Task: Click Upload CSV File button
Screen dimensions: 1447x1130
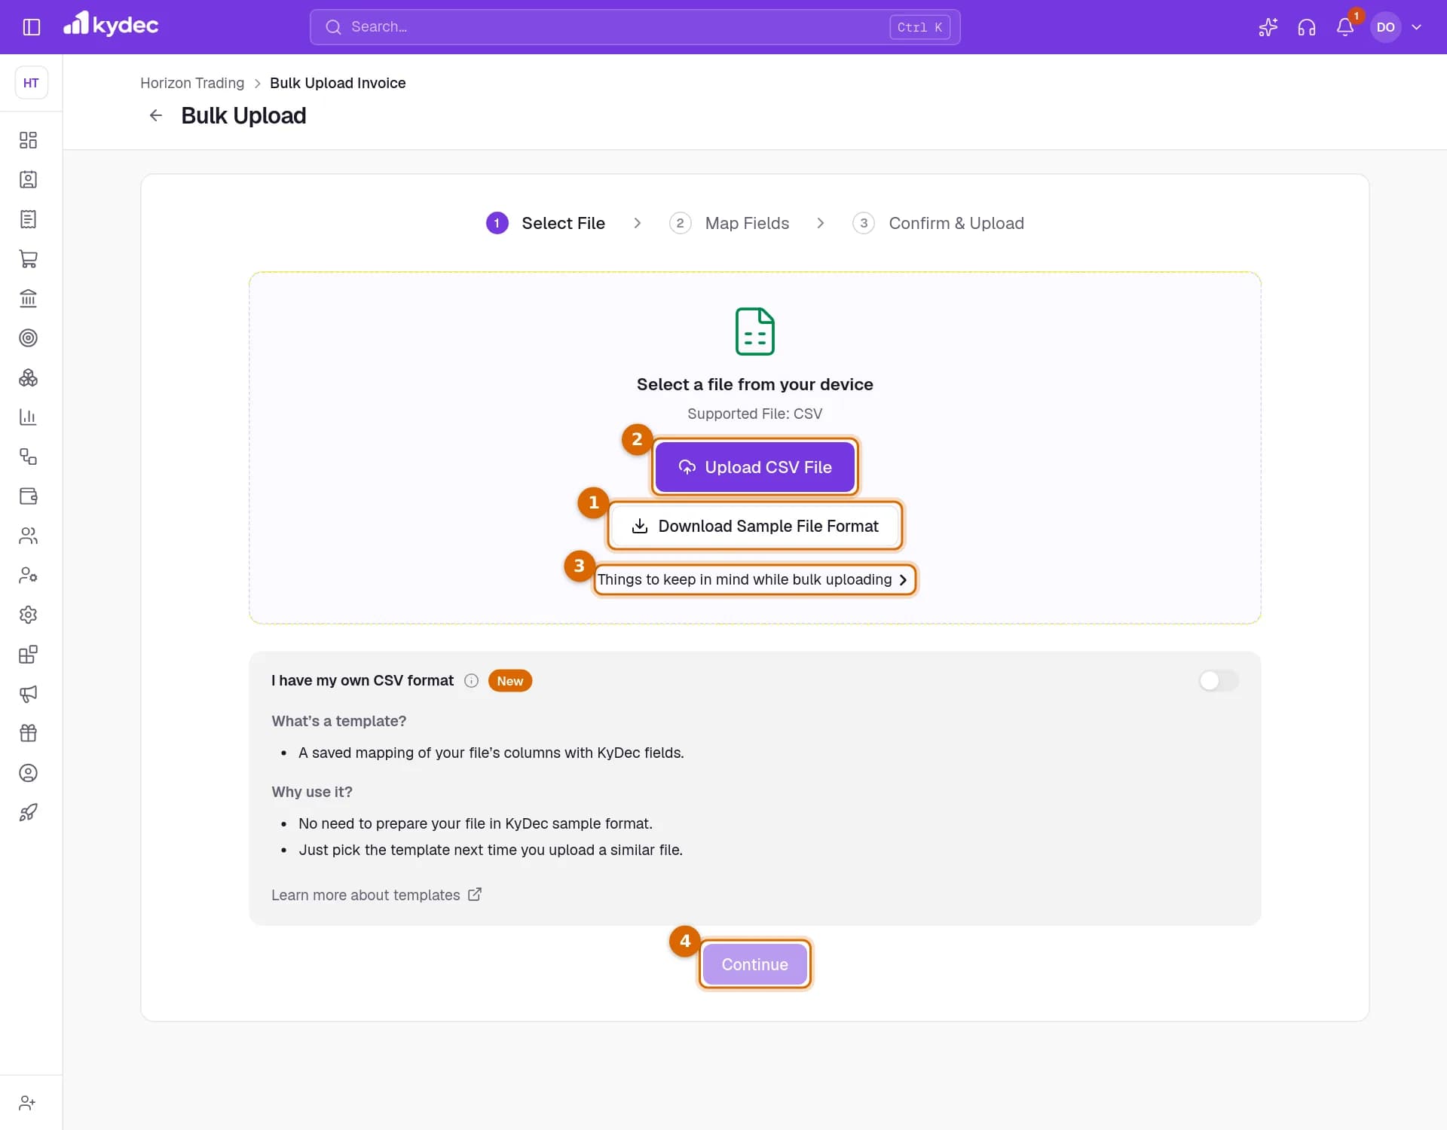Action: pos(754,467)
